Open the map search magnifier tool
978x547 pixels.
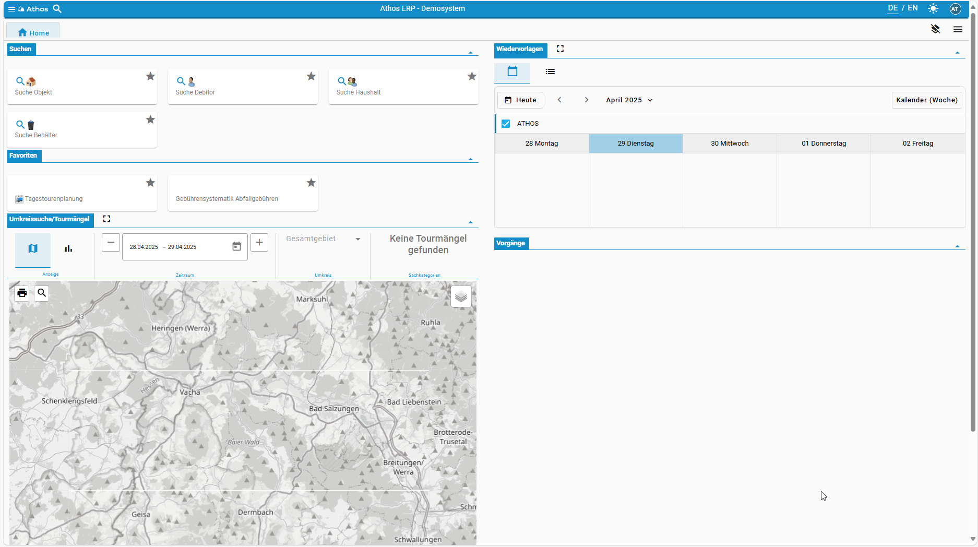click(x=42, y=293)
